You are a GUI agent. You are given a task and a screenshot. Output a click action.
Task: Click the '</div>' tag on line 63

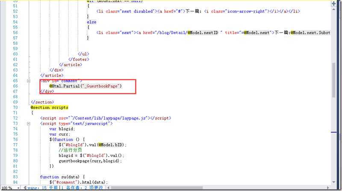tap(56, 70)
